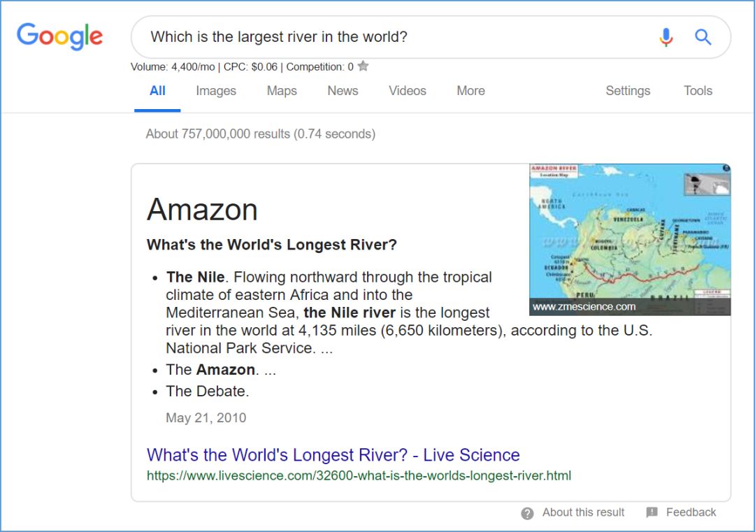Click the About this result link
The height and width of the screenshot is (532, 755).
[583, 512]
